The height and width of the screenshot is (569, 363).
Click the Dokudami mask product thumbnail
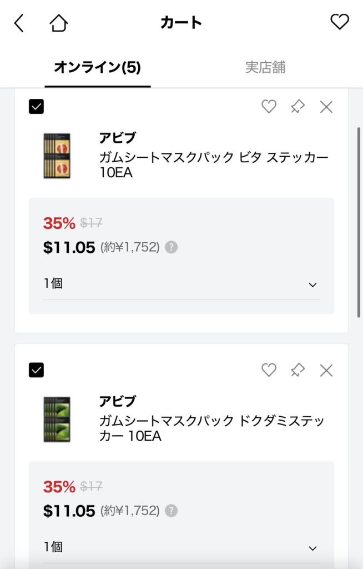[x=57, y=419]
